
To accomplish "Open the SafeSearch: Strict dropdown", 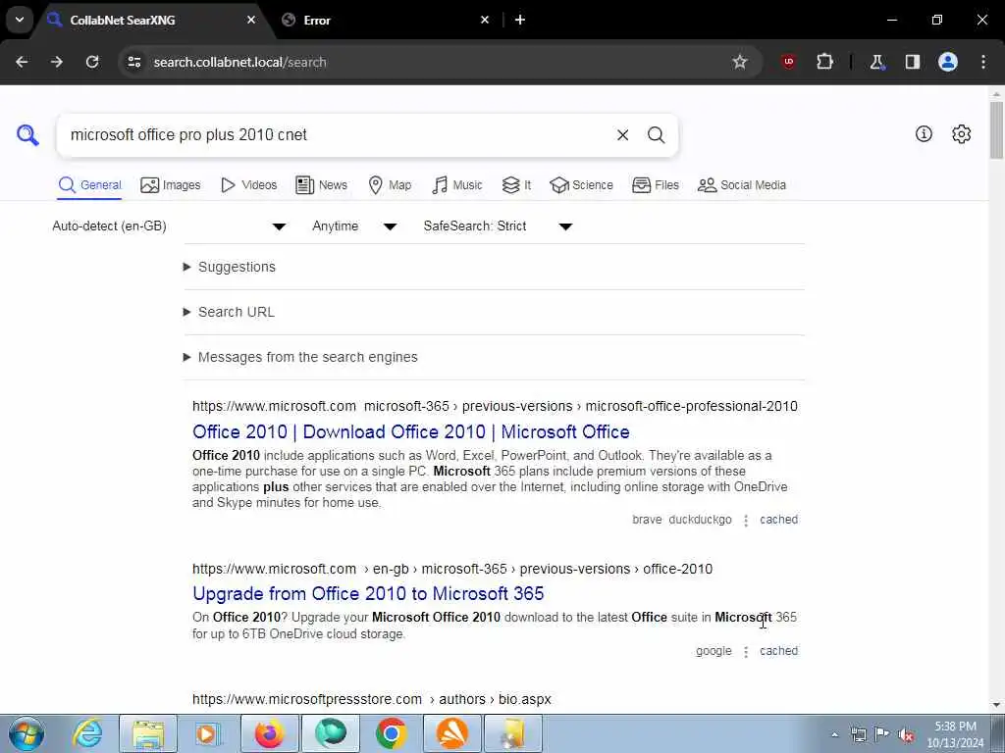I will click(498, 226).
